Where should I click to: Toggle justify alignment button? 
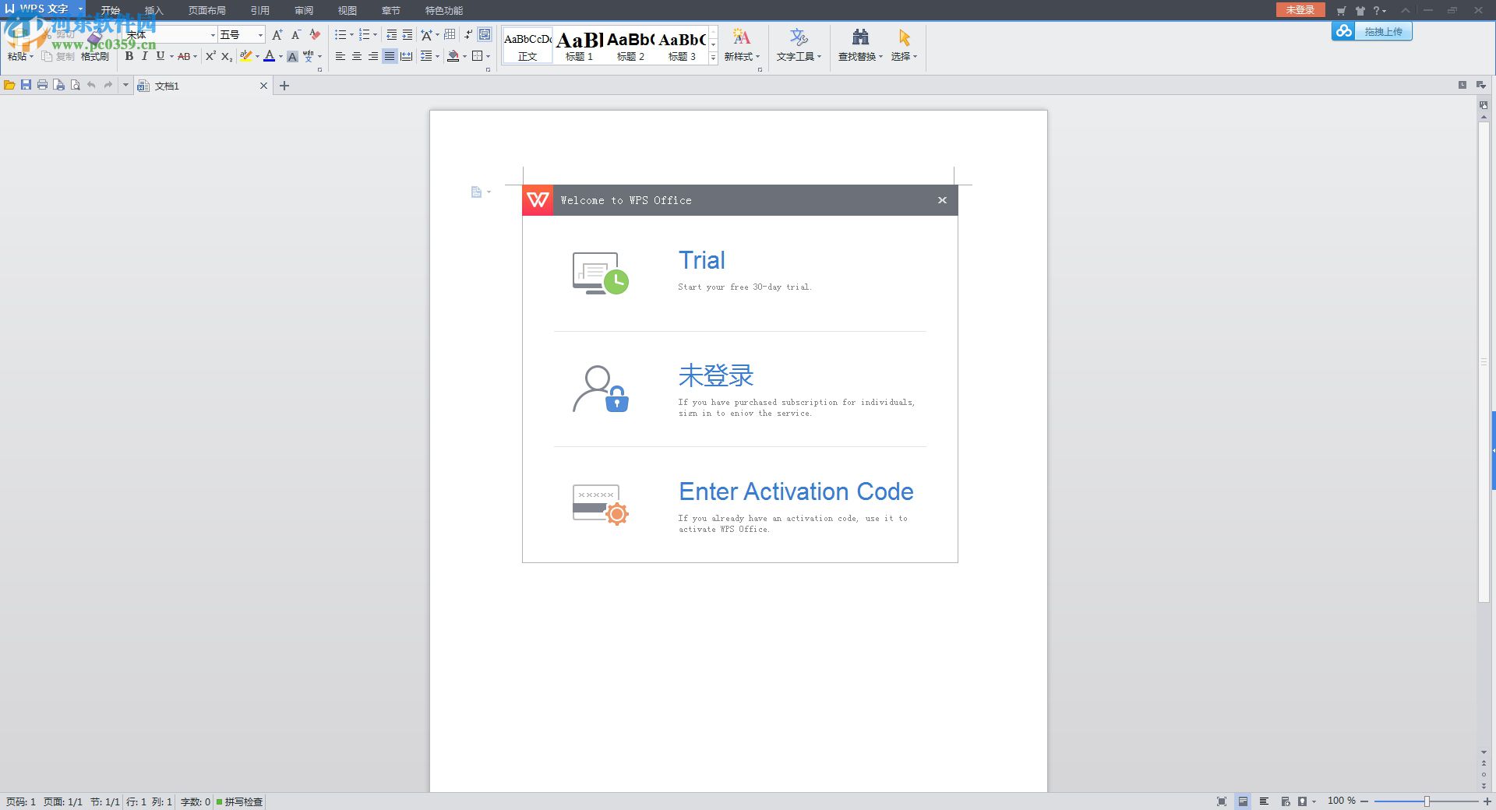point(390,56)
